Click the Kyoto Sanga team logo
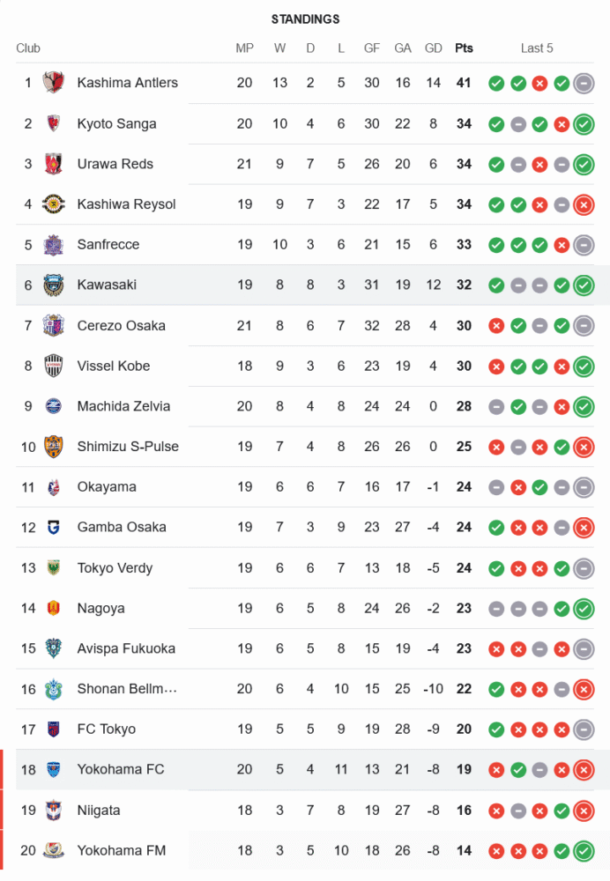This screenshot has height=881, width=610. (54, 123)
